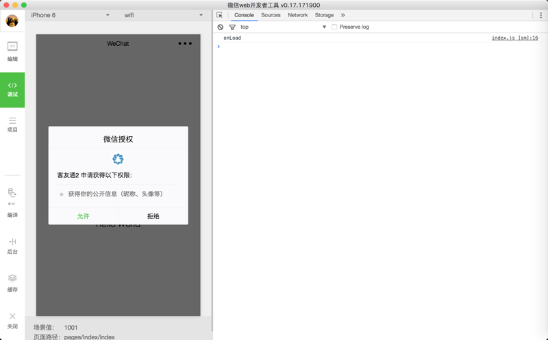This screenshot has width=548, height=340.
Task: Click 允许 to allow authorization
Action: click(x=83, y=216)
